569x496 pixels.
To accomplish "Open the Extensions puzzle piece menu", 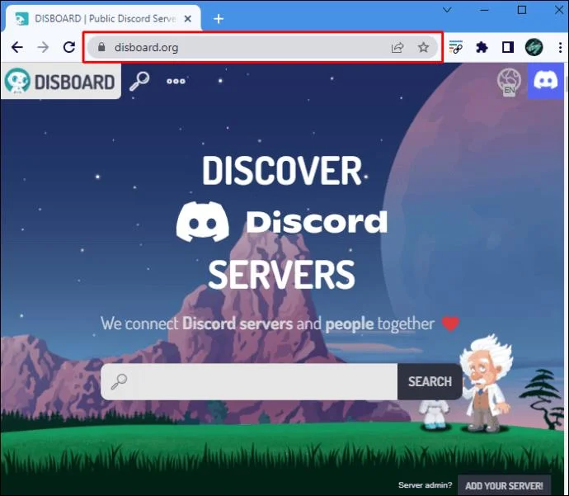I will click(482, 47).
